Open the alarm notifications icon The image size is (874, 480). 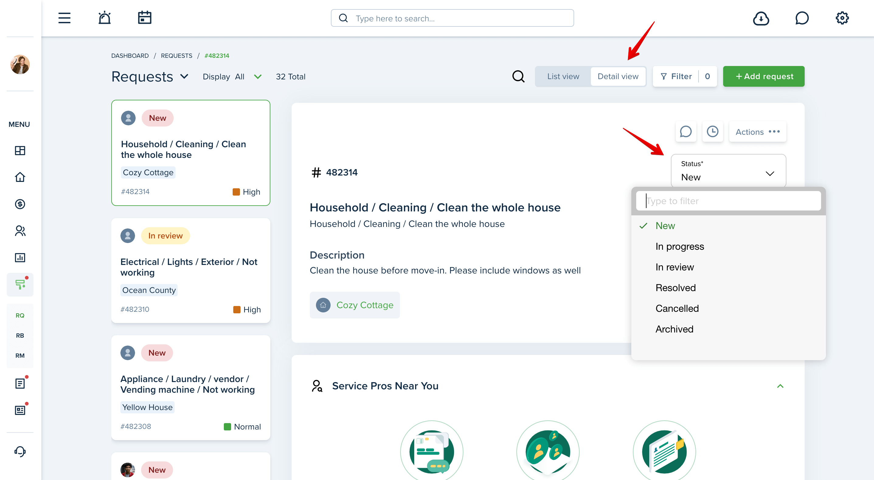105,18
